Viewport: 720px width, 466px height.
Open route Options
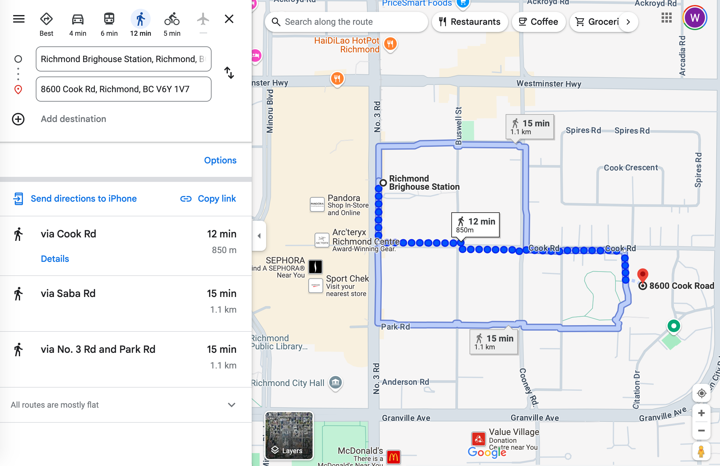click(220, 160)
